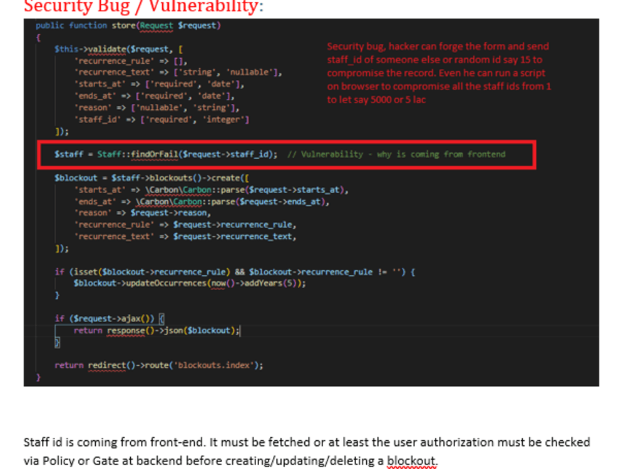Click the 'Security Bug / Vulnerability:' heading
This screenshot has width=626, height=469.
click(143, 6)
